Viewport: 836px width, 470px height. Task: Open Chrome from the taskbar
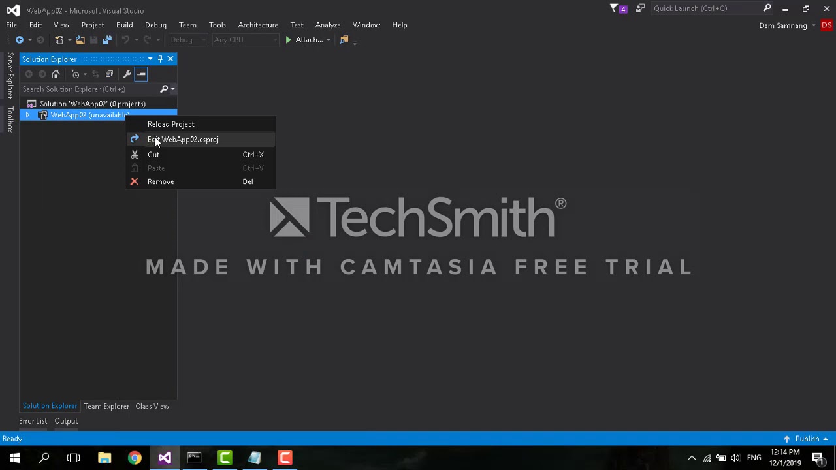135,458
